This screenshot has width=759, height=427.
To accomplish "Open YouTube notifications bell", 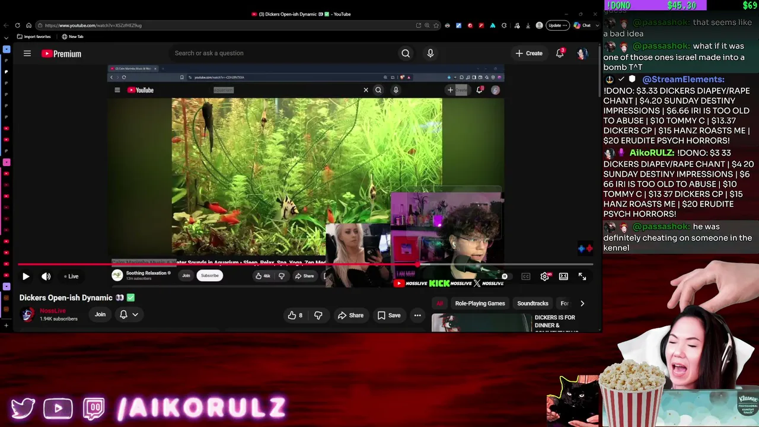I will point(560,53).
